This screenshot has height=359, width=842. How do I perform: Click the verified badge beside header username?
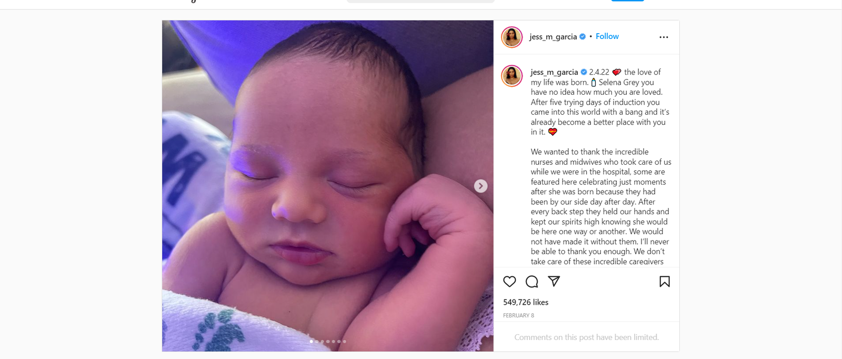583,37
